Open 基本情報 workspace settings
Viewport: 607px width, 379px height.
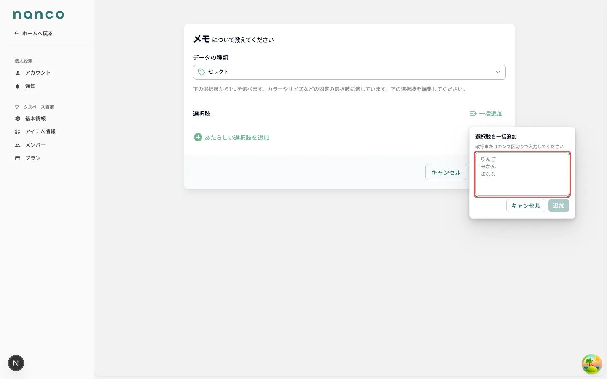pyautogui.click(x=35, y=119)
